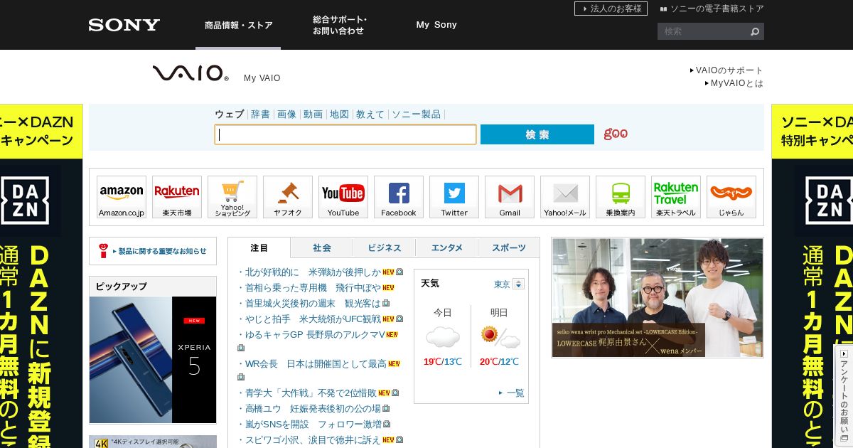853x448 pixels.
Task: Open MyVAIOとは link
Action: pos(734,83)
